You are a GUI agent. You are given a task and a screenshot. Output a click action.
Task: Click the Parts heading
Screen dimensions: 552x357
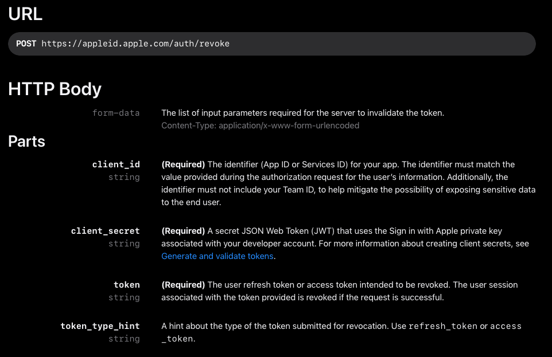click(26, 142)
